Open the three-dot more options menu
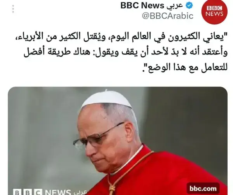This screenshot has width=233, height=195. click(13, 9)
